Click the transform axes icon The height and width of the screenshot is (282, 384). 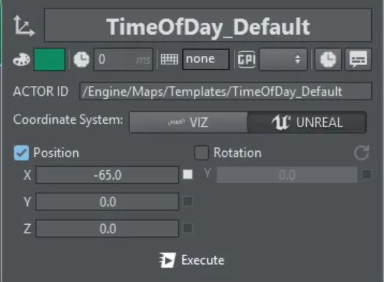[24, 26]
